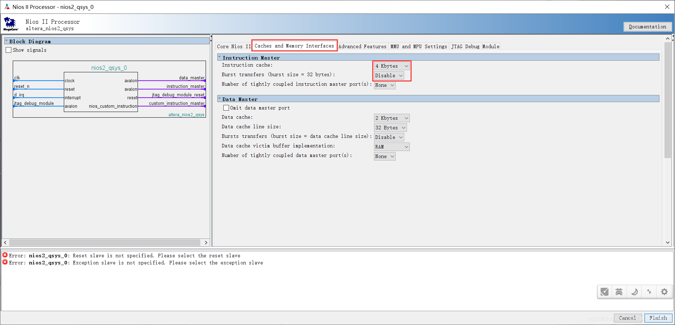Viewport: 675px width, 325px height.
Task: Collapse the Data Master section
Action: tap(219, 99)
